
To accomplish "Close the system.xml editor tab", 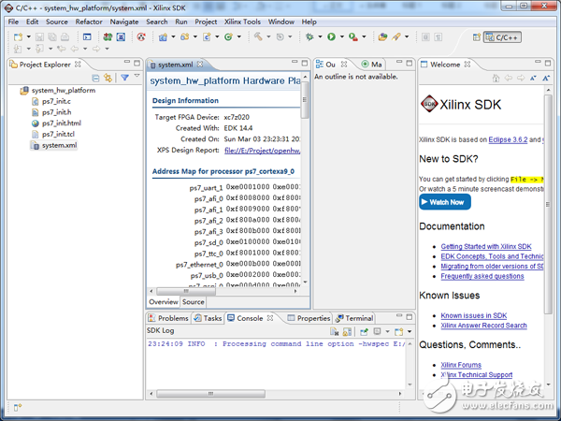I will coord(201,65).
